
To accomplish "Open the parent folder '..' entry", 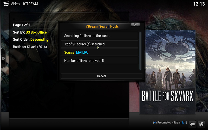I will (x=14, y=19).
